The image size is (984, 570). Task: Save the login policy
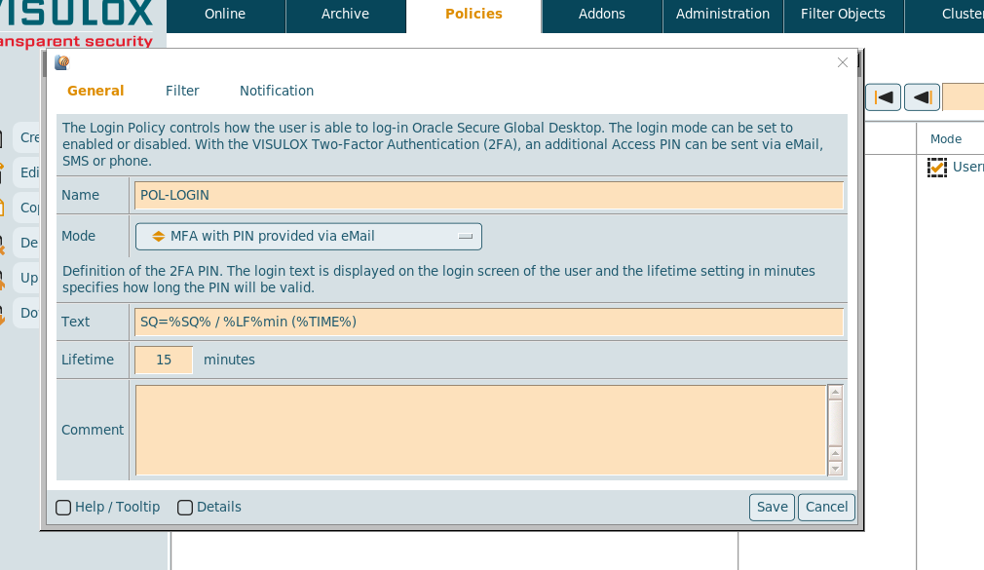pos(772,508)
